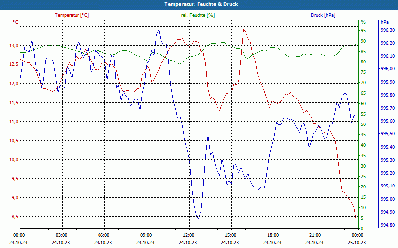Click the 06:00 time axis label

point(103,235)
